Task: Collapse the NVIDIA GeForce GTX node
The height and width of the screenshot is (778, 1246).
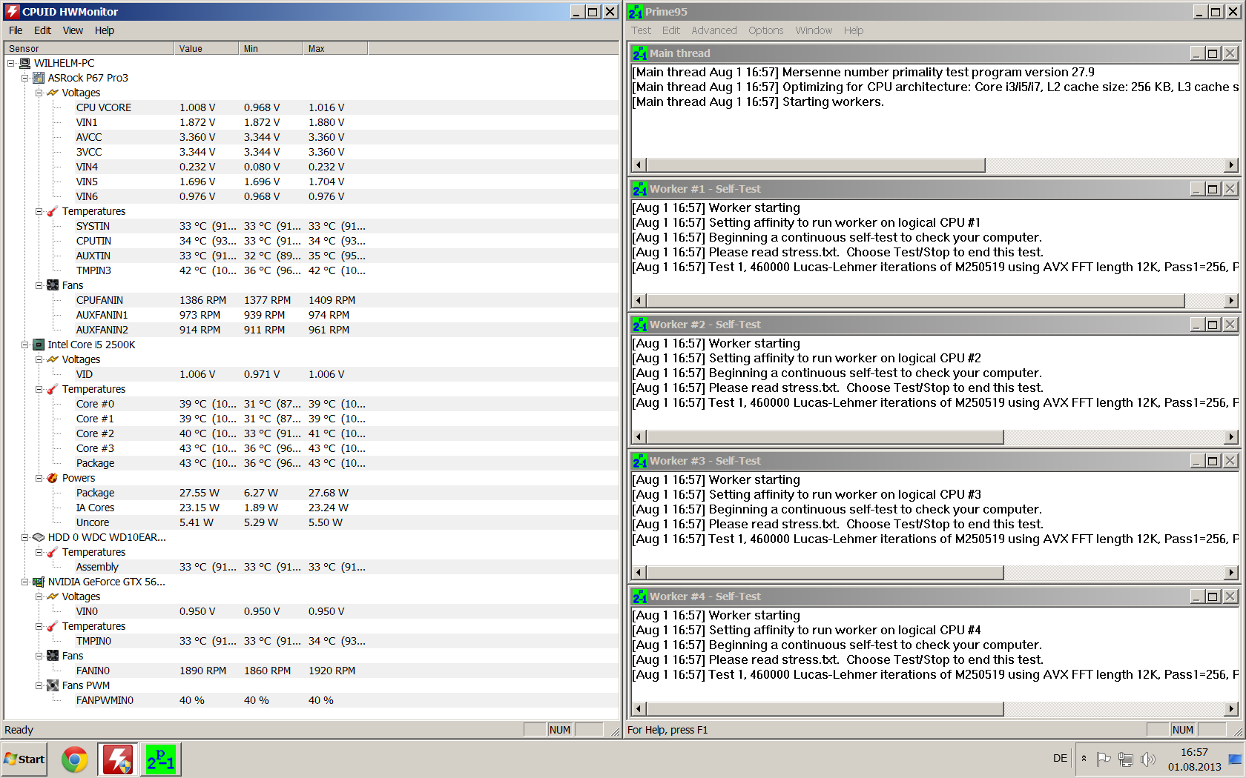Action: point(24,582)
